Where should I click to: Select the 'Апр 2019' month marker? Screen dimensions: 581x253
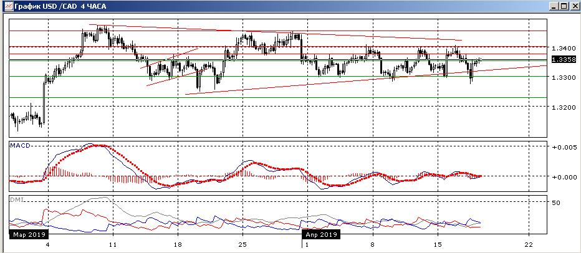pos(321,235)
